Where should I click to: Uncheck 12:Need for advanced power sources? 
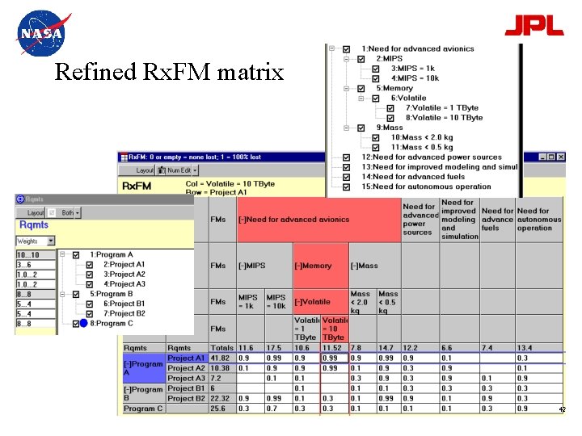click(x=346, y=157)
